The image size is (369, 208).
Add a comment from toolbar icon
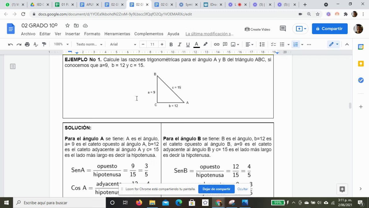coord(225,44)
